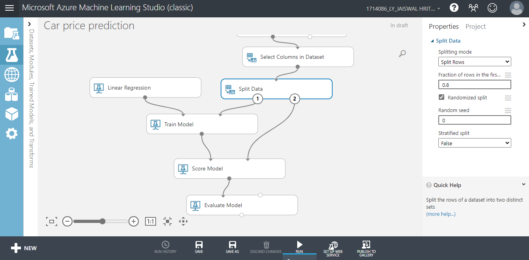The image size is (529, 260).
Task: Open RUN HISTORY in bottom bar
Action: tap(166, 248)
